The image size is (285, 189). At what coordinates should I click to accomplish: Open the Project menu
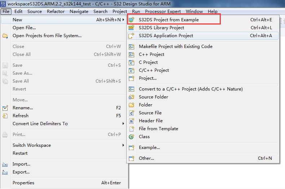(120, 12)
